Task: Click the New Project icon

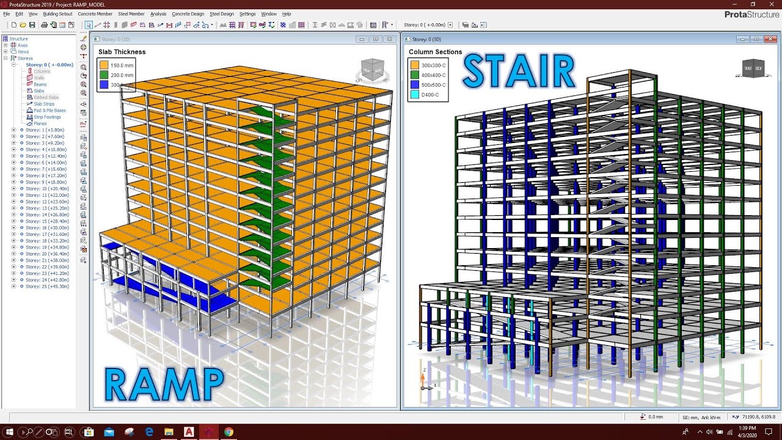Action: click(13, 25)
